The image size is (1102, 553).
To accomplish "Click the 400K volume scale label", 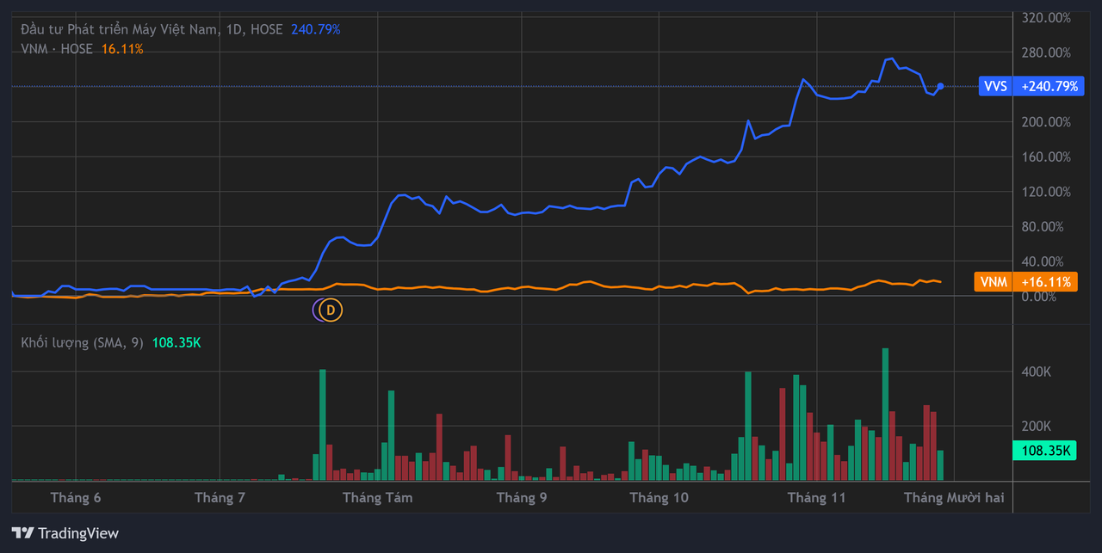I will click(1037, 372).
